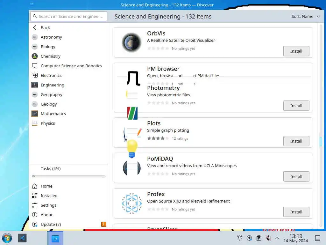Open the PoMiDAQ app title
The image size is (326, 245).
click(160, 159)
